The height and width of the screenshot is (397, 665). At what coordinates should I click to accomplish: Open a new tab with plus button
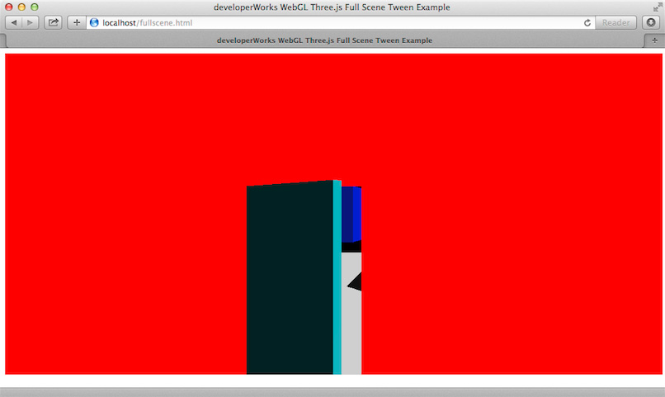654,40
